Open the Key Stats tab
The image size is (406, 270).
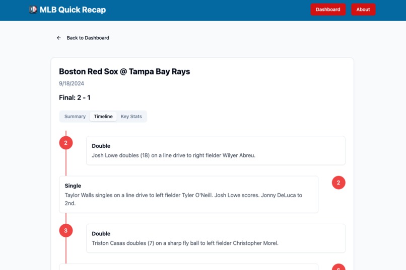[x=131, y=117]
